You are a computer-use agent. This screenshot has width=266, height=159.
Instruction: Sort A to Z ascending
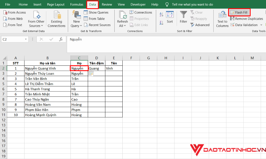point(161,14)
